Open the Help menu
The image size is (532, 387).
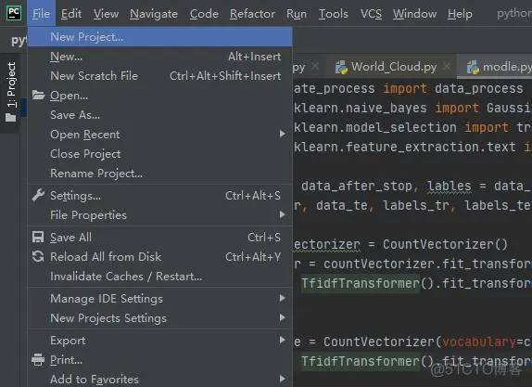460,14
